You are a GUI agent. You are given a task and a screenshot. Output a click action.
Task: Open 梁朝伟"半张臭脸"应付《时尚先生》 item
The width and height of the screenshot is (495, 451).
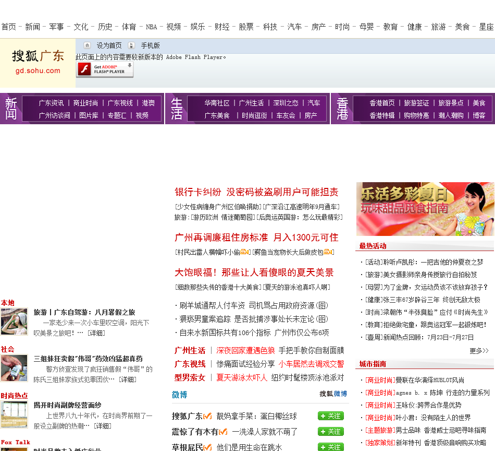pos(427,313)
